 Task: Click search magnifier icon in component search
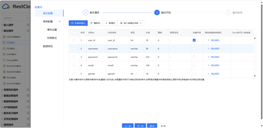[x=28, y=18]
